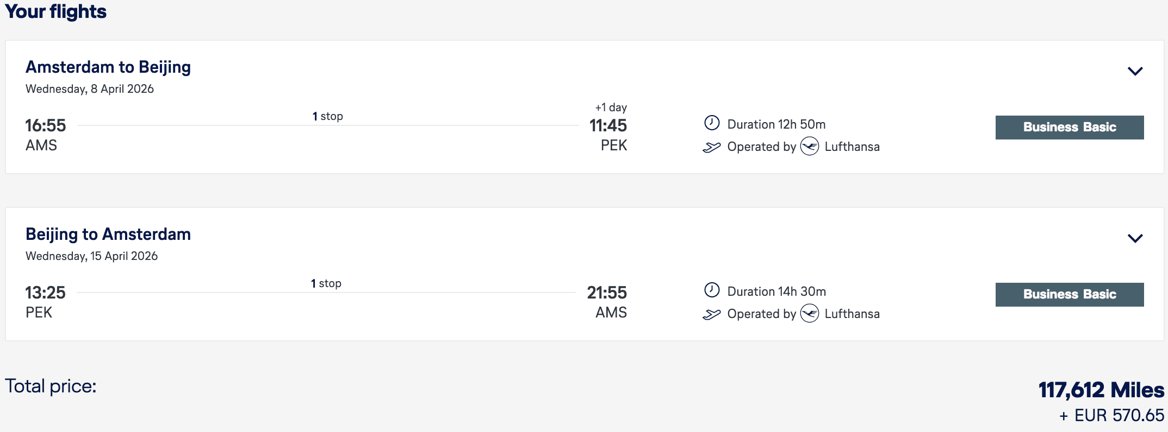
Task: Click the "1 stop" label on the 13:25 PEK departure
Action: coord(326,283)
